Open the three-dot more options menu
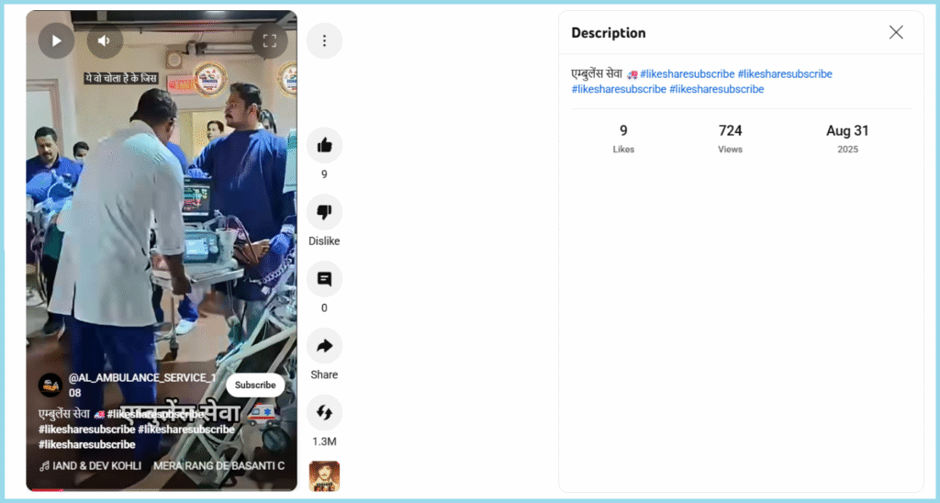 324,40
